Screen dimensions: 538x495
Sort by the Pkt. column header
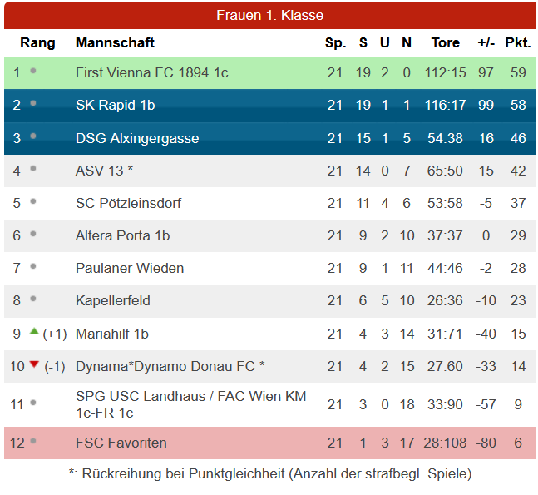point(518,43)
